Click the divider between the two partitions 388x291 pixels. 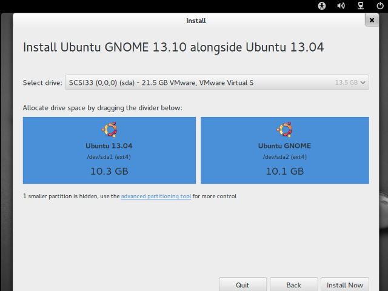coord(198,150)
